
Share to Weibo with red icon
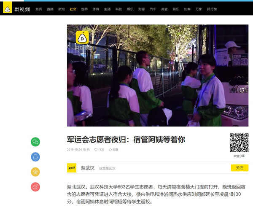(x=35, y=187)
